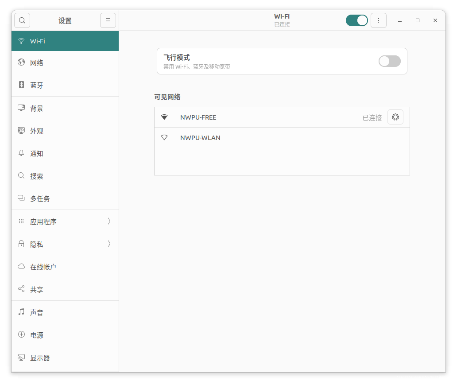Enable the Airplane mode switch
Viewport: 457px width, 385px height.
(389, 61)
